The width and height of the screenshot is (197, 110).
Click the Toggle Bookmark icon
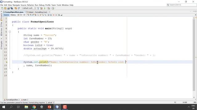point(45,15)
